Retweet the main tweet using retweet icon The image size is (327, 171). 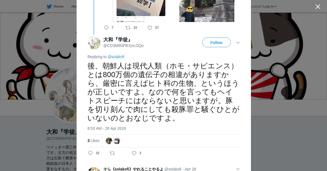pos(112,153)
